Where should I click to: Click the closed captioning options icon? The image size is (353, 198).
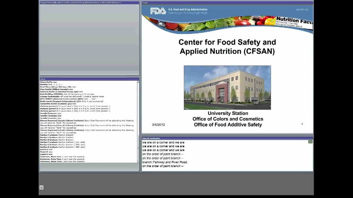click(x=310, y=142)
